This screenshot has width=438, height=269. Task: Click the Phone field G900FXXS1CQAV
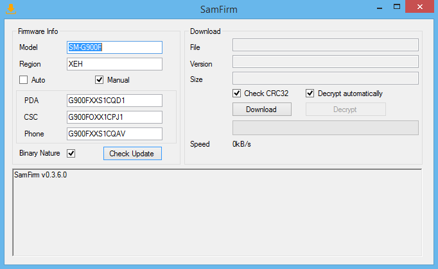[114, 134]
